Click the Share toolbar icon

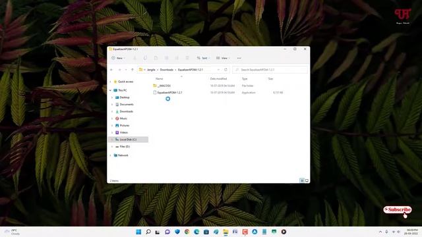pyautogui.click(x=177, y=58)
